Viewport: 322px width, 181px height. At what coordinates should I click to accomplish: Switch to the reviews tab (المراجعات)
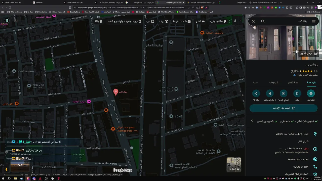pyautogui.click(x=274, y=82)
